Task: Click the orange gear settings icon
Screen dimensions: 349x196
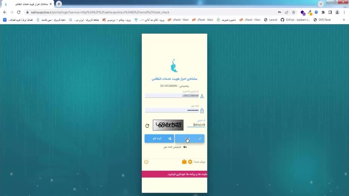Action: click(190, 162)
